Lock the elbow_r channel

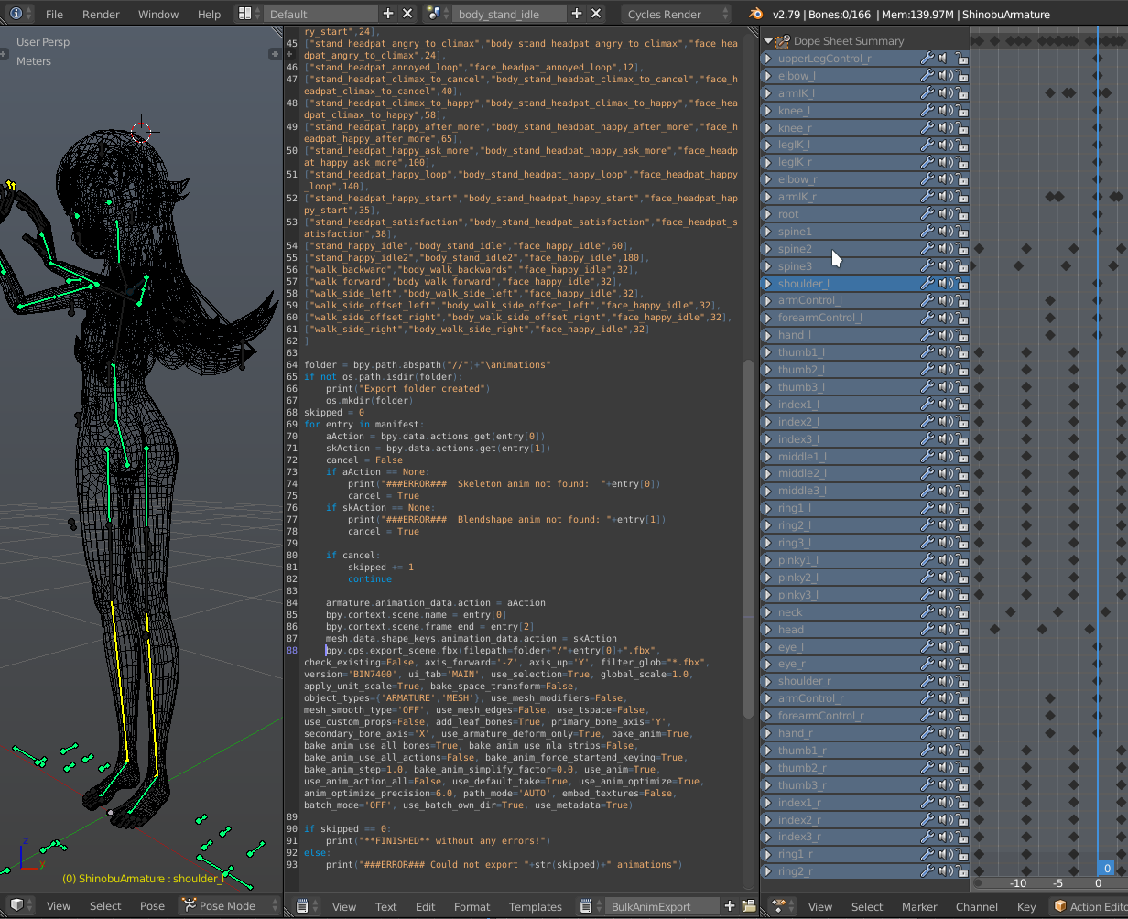[x=961, y=179]
